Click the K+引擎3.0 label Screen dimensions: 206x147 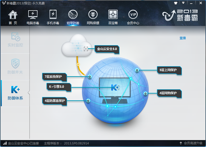pos(59,87)
